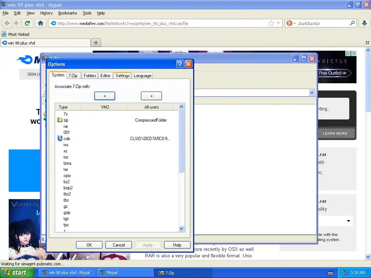Screen dimensions: 371x278
Task: Open the Tools menu
Action: 87,13
